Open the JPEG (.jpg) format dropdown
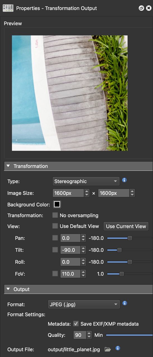Screen dimensions: 153x357 click(x=84, y=305)
